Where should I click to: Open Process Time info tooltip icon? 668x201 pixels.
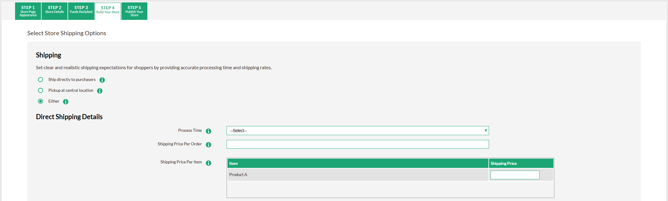pyautogui.click(x=209, y=131)
